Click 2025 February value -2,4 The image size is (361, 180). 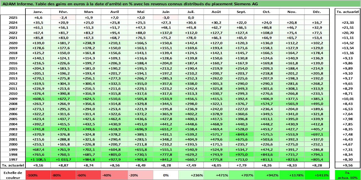coord(63,18)
